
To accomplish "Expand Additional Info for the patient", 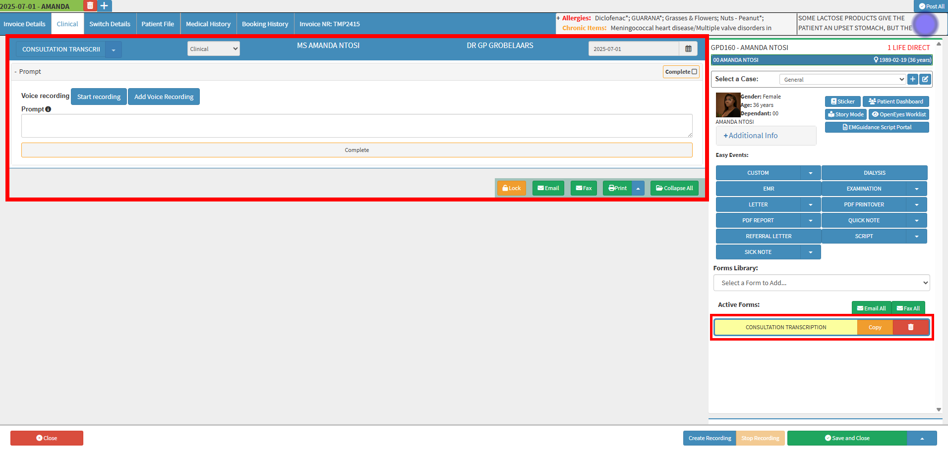I will [x=751, y=136].
